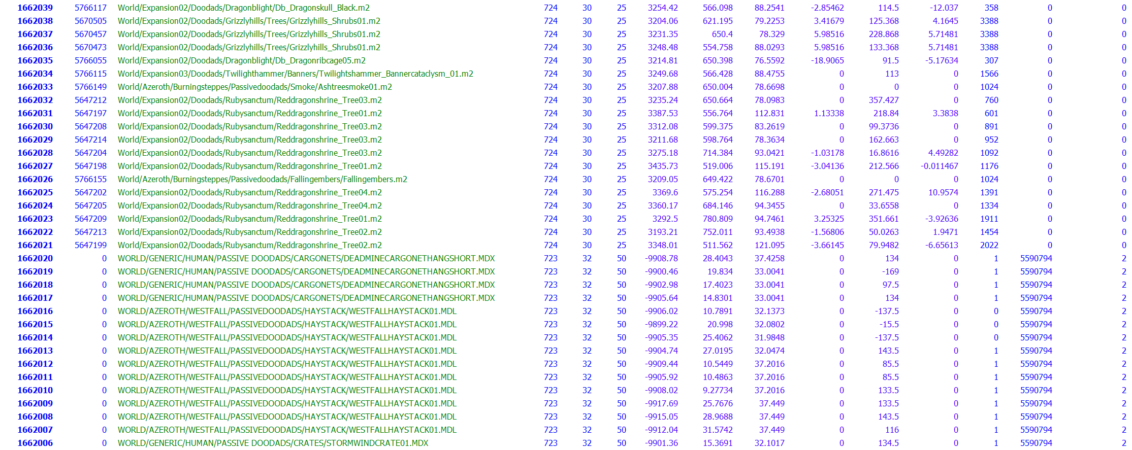Viewport: 1132px width, 450px height.
Task: Select ID 1662014
Action: point(35,337)
